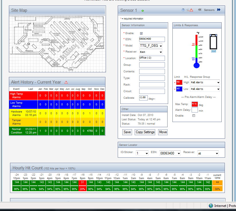
Task: Click the store floor plan site map
Action: point(57,44)
